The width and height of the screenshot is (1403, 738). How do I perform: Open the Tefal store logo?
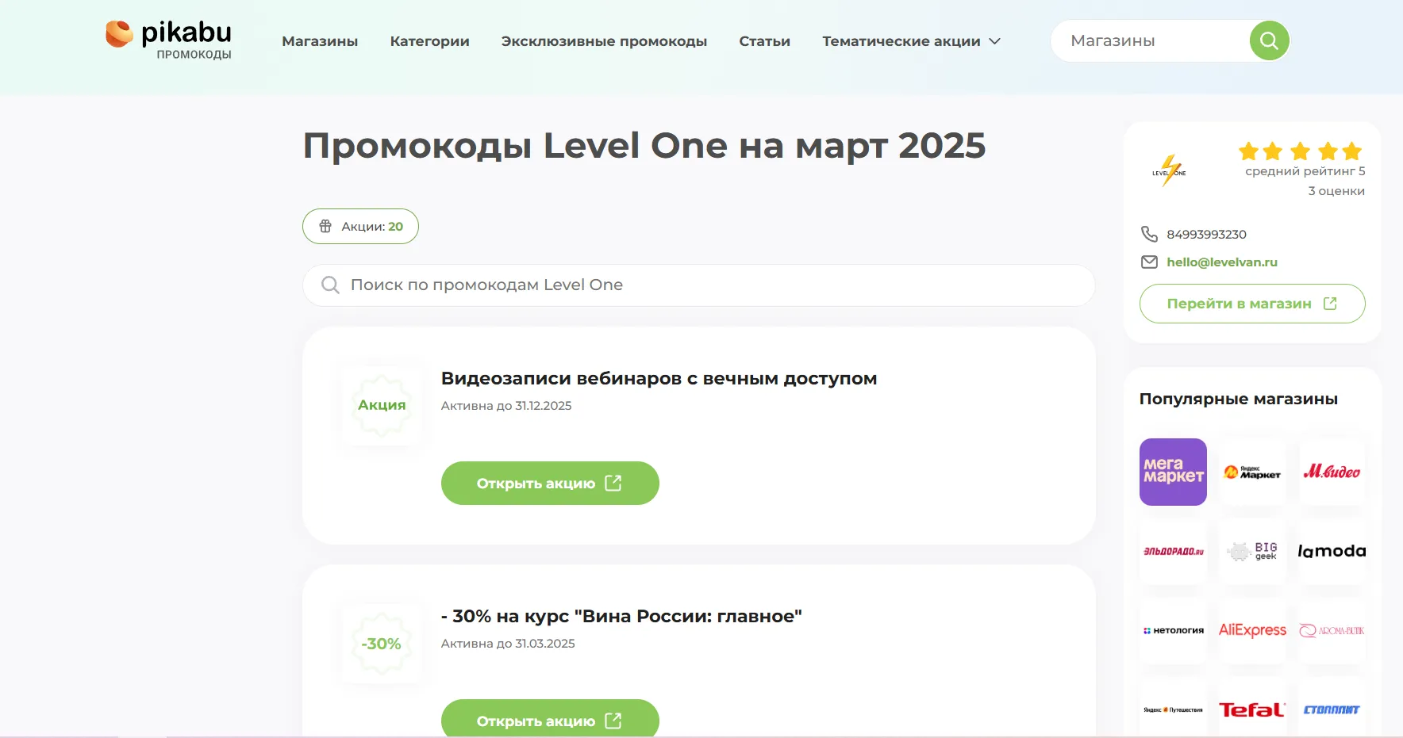pyautogui.click(x=1252, y=709)
